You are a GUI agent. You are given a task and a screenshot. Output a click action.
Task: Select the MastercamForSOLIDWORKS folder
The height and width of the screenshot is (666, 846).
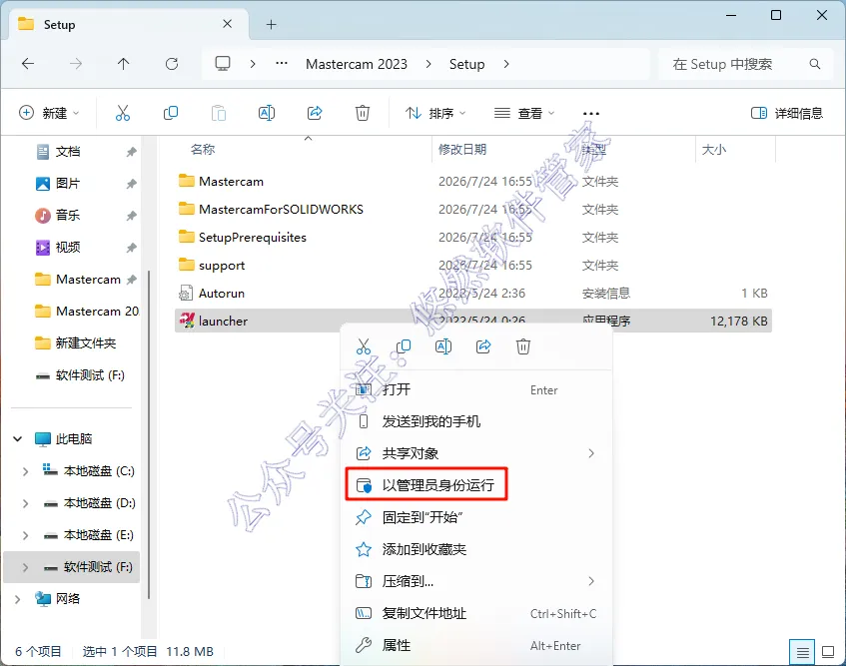tap(473, 210)
